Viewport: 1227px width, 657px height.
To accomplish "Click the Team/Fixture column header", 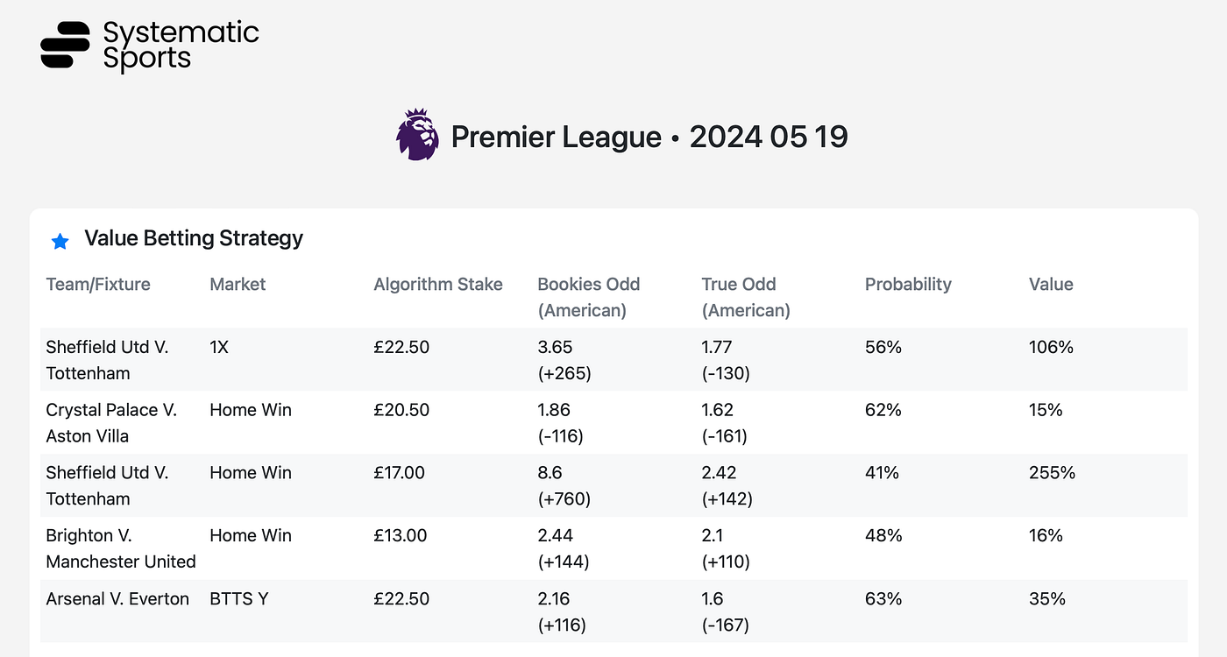I will (98, 284).
